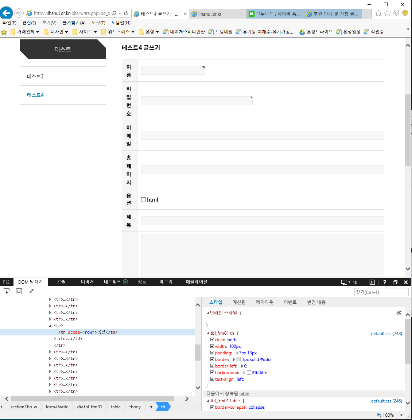Select the element picker tool in DOM explorer
The width and height of the screenshot is (412, 420).
pos(7,291)
